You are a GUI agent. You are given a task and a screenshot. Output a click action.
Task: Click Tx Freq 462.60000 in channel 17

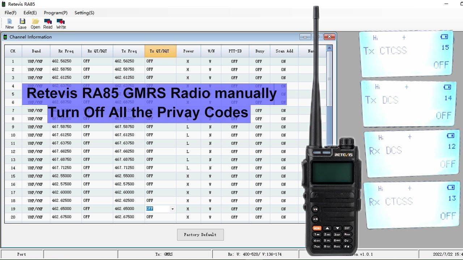coord(129,192)
